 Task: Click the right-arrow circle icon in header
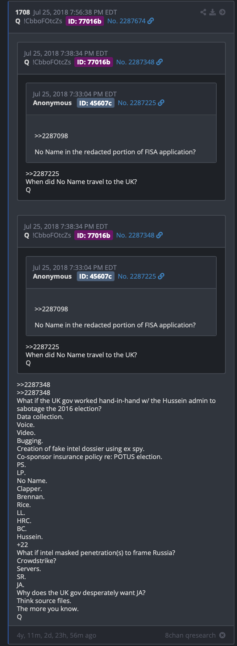223,12
